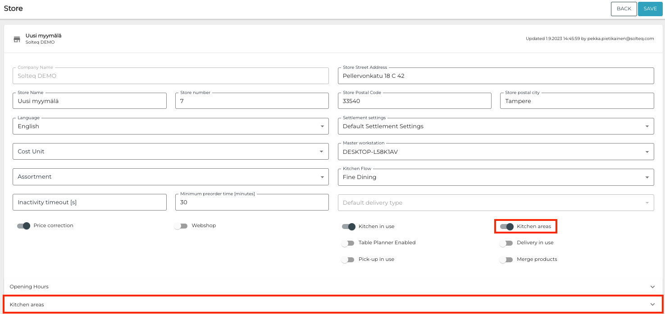
Task: Enable the Webshop toggle
Action: tap(181, 226)
